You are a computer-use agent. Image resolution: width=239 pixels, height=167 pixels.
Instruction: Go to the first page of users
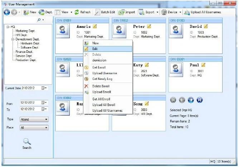173,100
